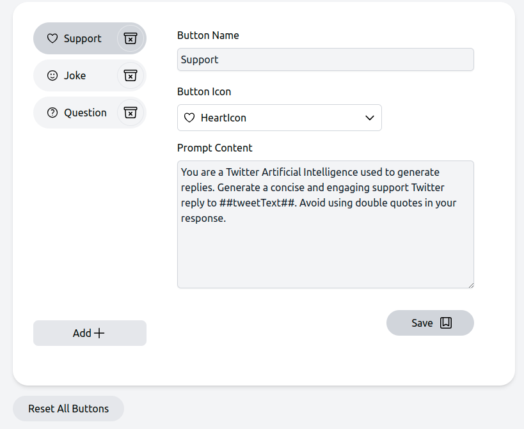Screen dimensions: 524x429
Task: Expand the Button Icon chevron arrow
Action: [369, 118]
